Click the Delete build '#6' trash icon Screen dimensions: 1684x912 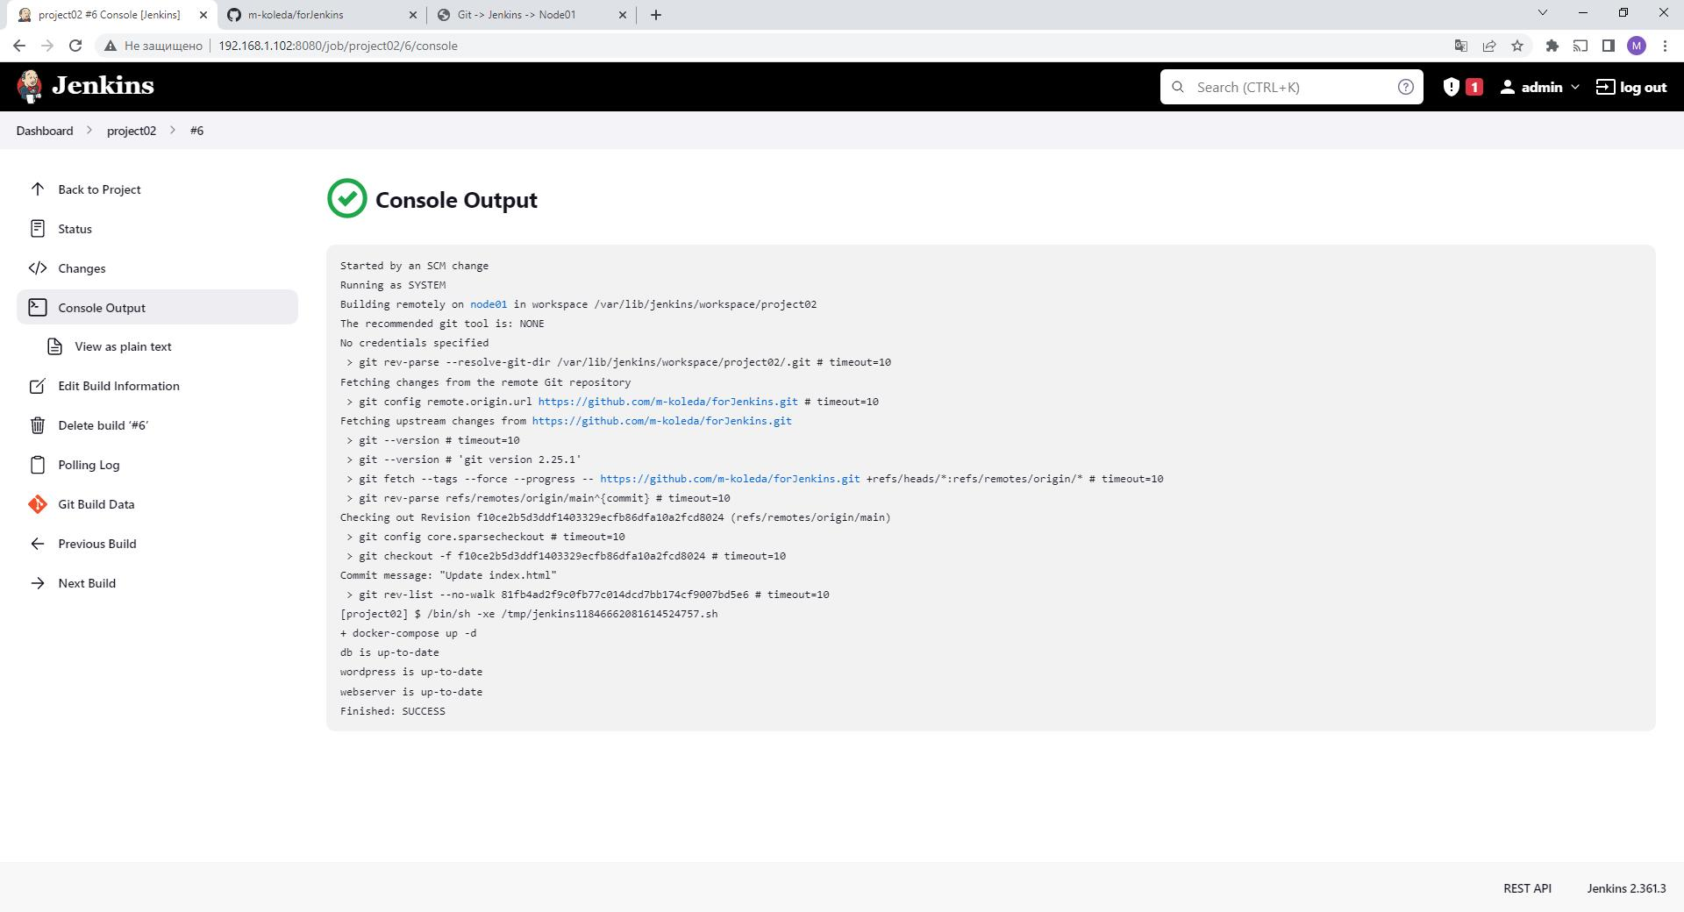coord(37,425)
